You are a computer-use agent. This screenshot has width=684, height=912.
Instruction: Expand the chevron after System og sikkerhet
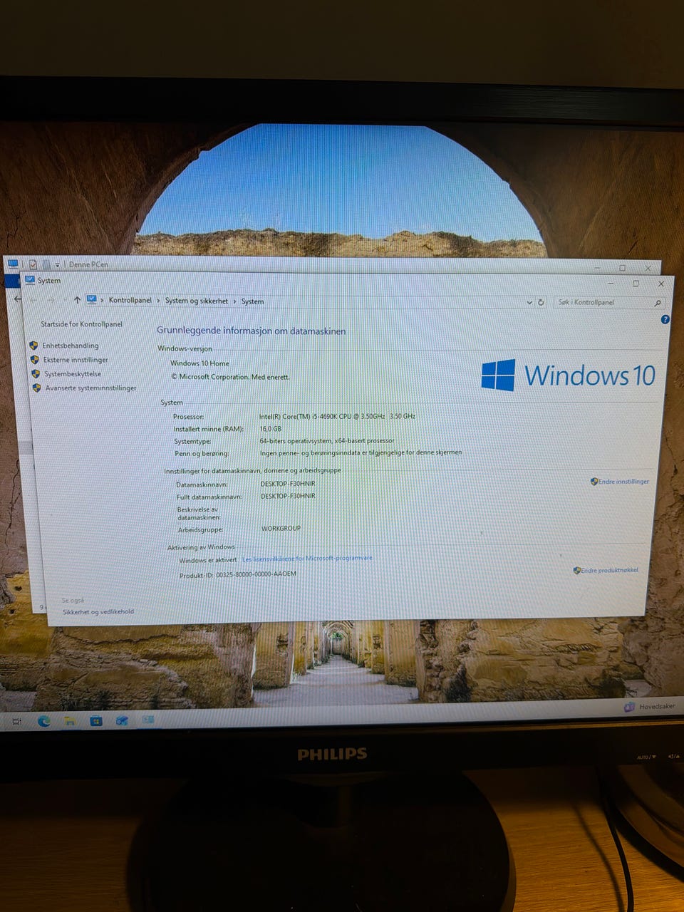[x=234, y=301]
